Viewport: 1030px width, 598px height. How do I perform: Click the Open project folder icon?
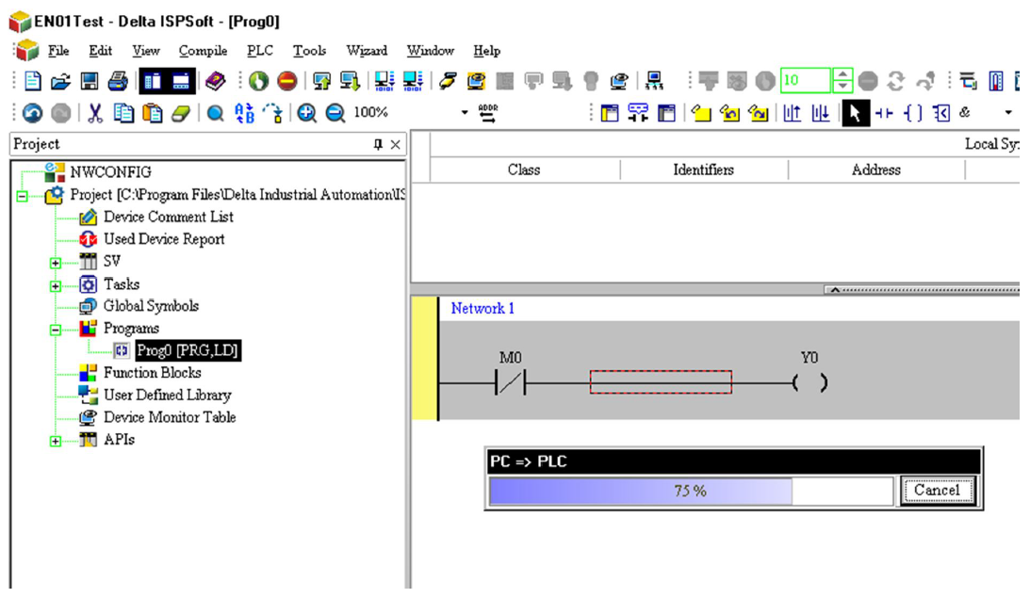pyautogui.click(x=59, y=81)
